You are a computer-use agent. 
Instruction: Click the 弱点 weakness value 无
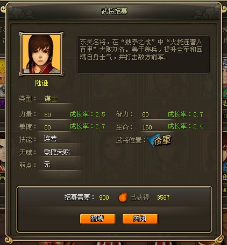(47, 165)
